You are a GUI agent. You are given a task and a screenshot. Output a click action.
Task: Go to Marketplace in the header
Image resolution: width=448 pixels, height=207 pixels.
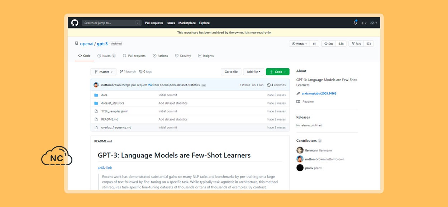187,23
